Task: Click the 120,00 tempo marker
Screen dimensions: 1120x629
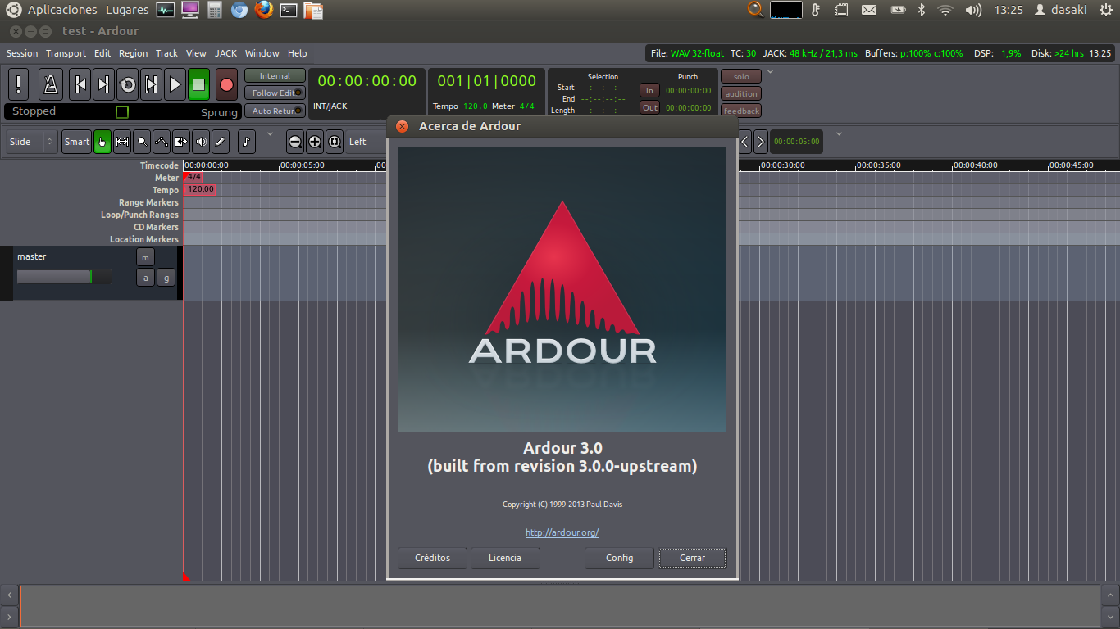Action: (200, 189)
